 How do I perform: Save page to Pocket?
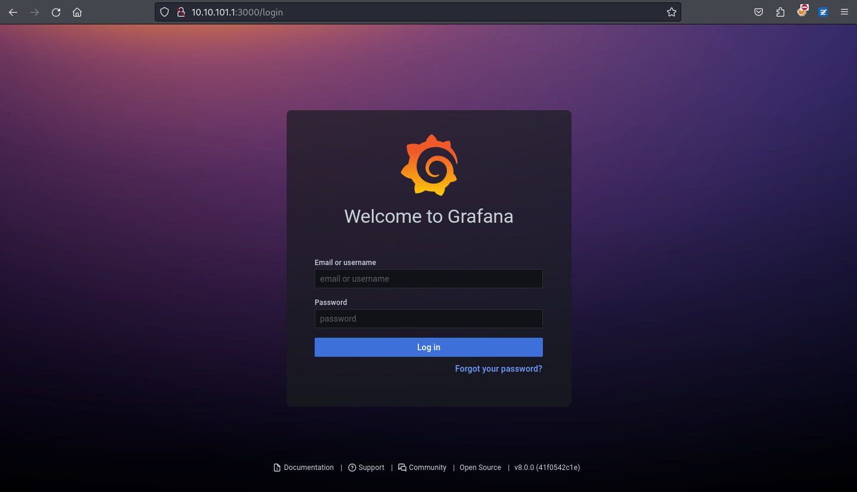759,12
